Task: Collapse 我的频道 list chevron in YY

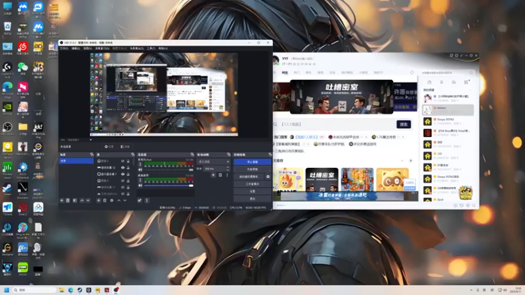Action: [470, 90]
